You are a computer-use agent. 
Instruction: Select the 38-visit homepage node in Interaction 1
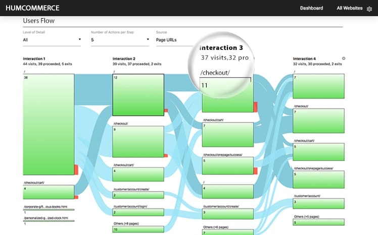[x=49, y=124]
